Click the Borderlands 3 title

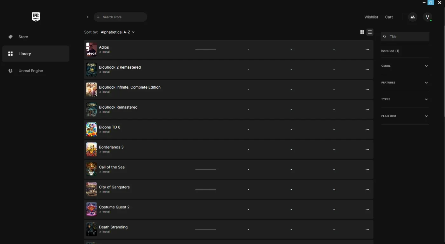pyautogui.click(x=111, y=147)
